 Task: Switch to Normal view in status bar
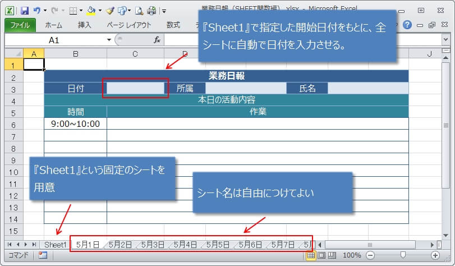point(310,255)
